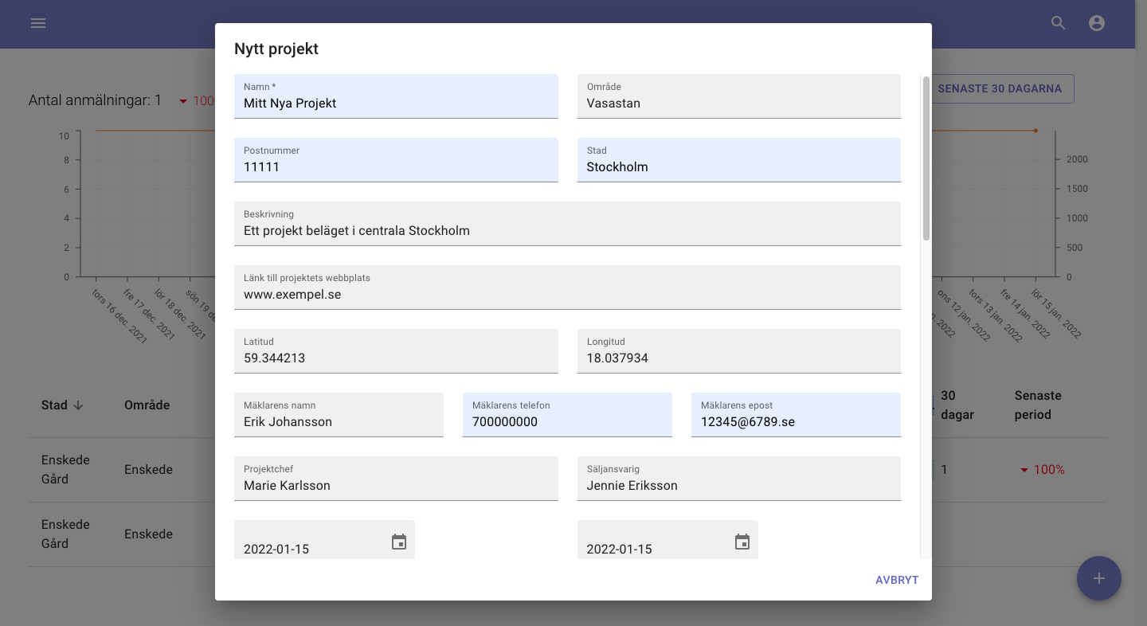Viewport: 1147px width, 626px height.
Task: Click the search magnifier icon
Action: pyautogui.click(x=1058, y=23)
